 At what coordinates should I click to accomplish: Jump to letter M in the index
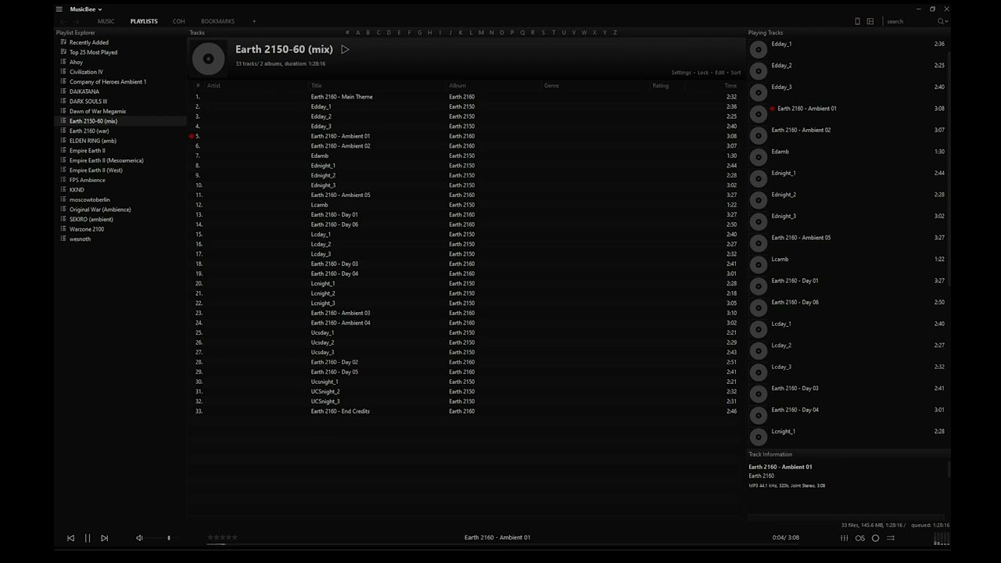[481, 33]
